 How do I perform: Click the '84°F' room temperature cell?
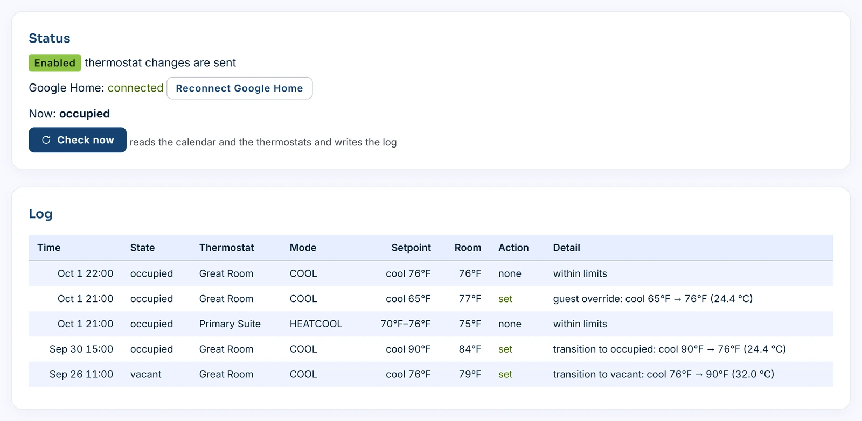tap(470, 349)
